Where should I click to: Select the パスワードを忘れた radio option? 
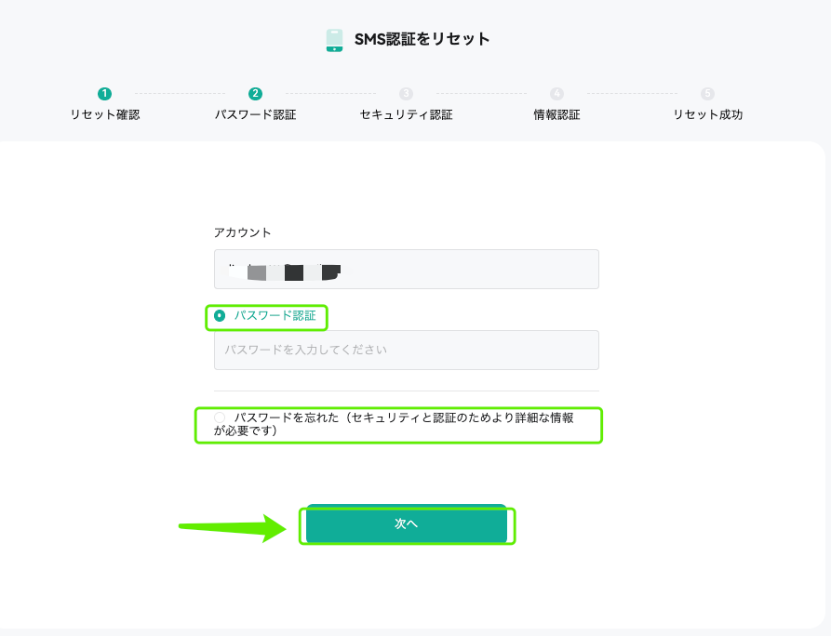point(220,417)
